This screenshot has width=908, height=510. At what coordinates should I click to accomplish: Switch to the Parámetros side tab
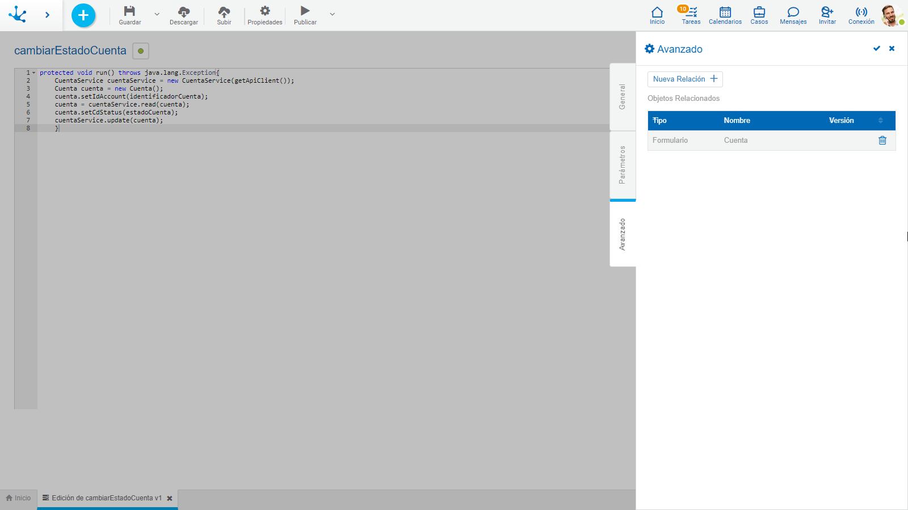click(x=623, y=165)
